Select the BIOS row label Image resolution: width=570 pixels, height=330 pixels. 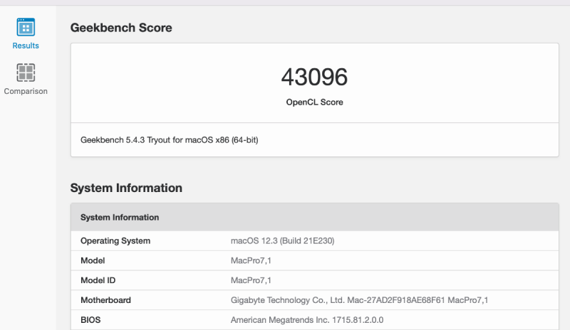click(x=90, y=320)
